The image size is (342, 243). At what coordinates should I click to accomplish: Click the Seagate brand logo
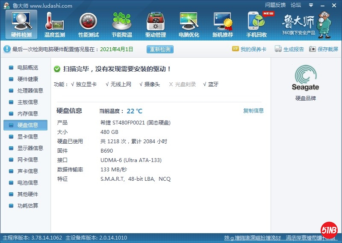pos(305,78)
